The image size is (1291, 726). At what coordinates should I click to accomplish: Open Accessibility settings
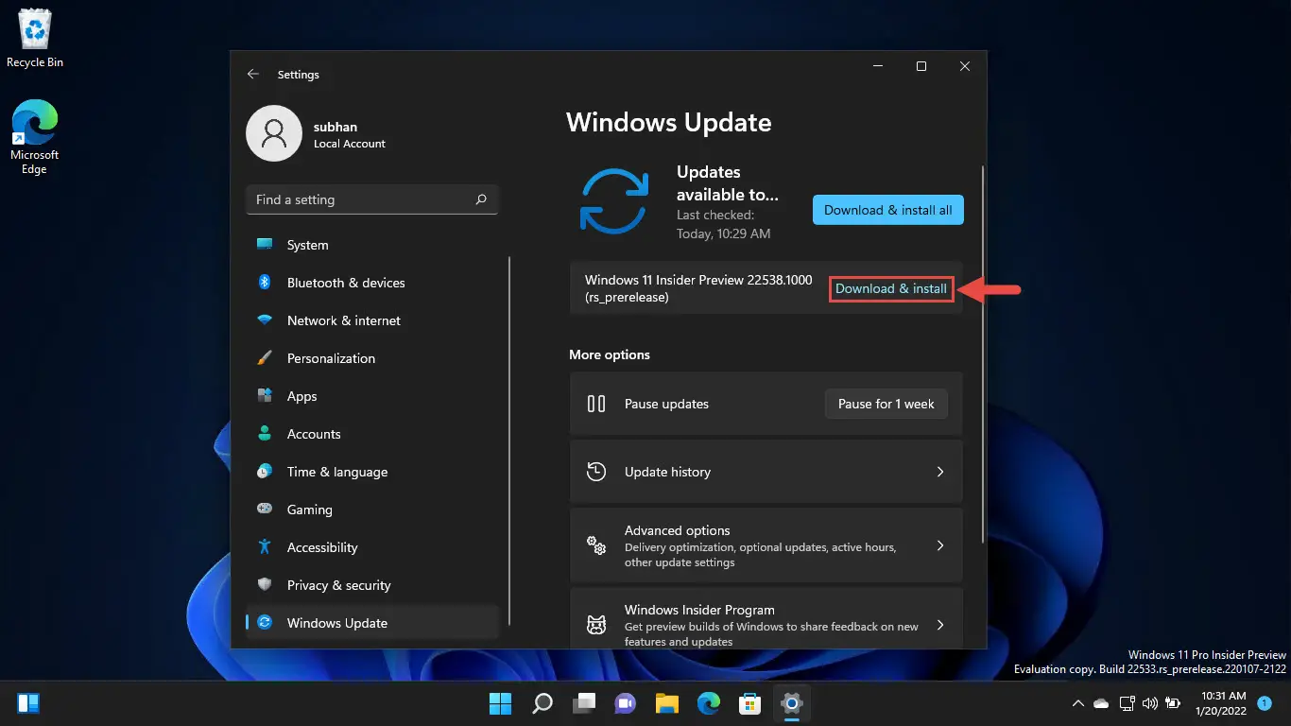pos(372,547)
